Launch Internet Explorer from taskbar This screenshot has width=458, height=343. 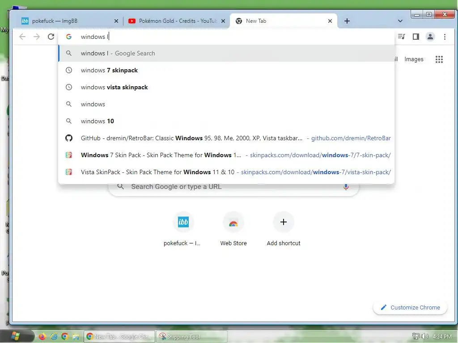pyautogui.click(x=54, y=337)
